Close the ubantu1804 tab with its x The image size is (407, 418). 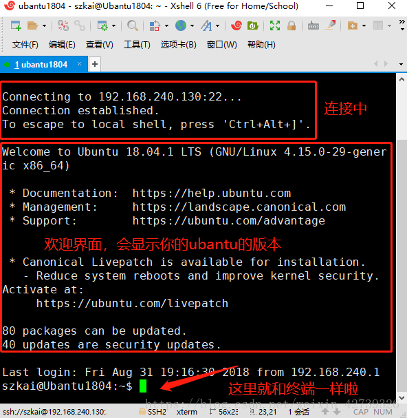(x=79, y=64)
